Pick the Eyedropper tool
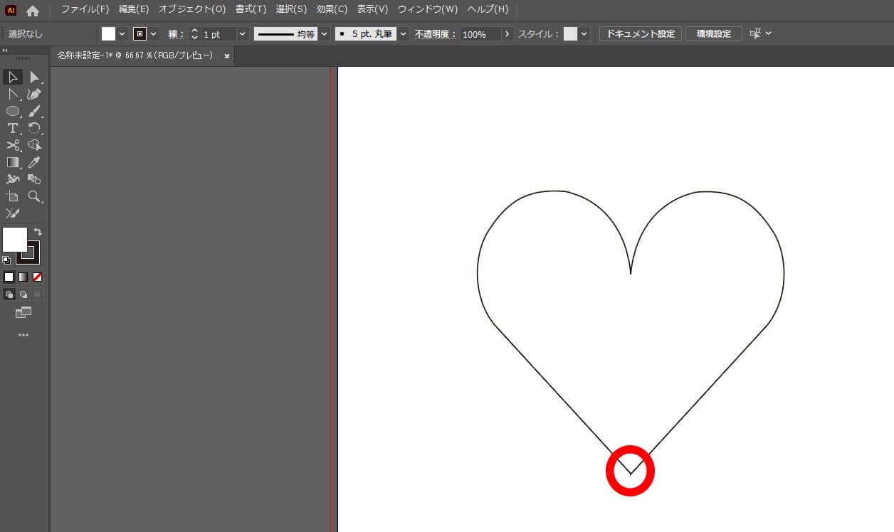The width and height of the screenshot is (894, 532). (x=35, y=162)
